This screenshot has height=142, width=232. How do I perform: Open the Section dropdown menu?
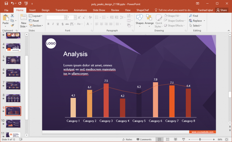(37, 26)
